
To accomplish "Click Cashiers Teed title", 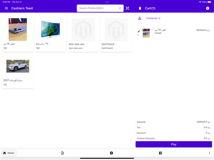I will [22, 8].
